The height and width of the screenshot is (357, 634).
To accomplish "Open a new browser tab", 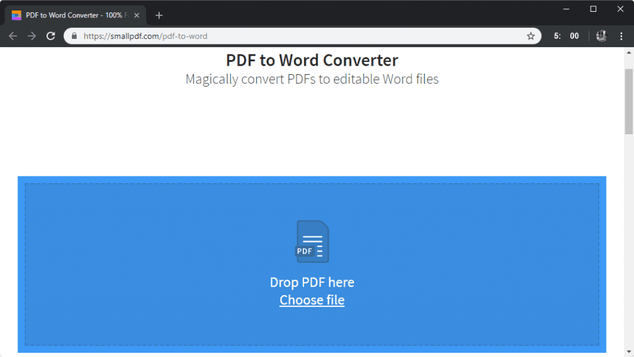I will pos(159,14).
